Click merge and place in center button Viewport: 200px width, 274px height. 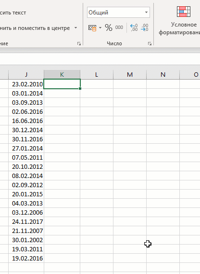[35, 28]
